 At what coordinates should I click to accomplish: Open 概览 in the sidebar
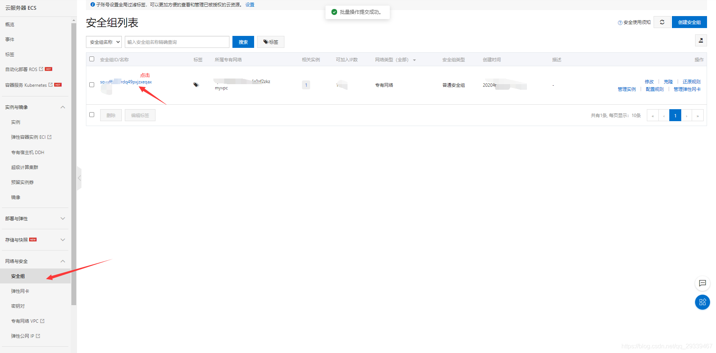coord(10,25)
